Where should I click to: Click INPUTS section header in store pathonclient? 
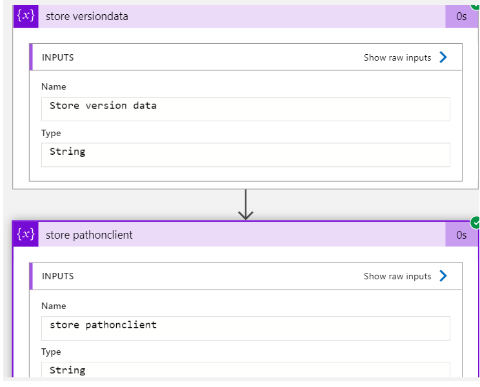click(58, 276)
